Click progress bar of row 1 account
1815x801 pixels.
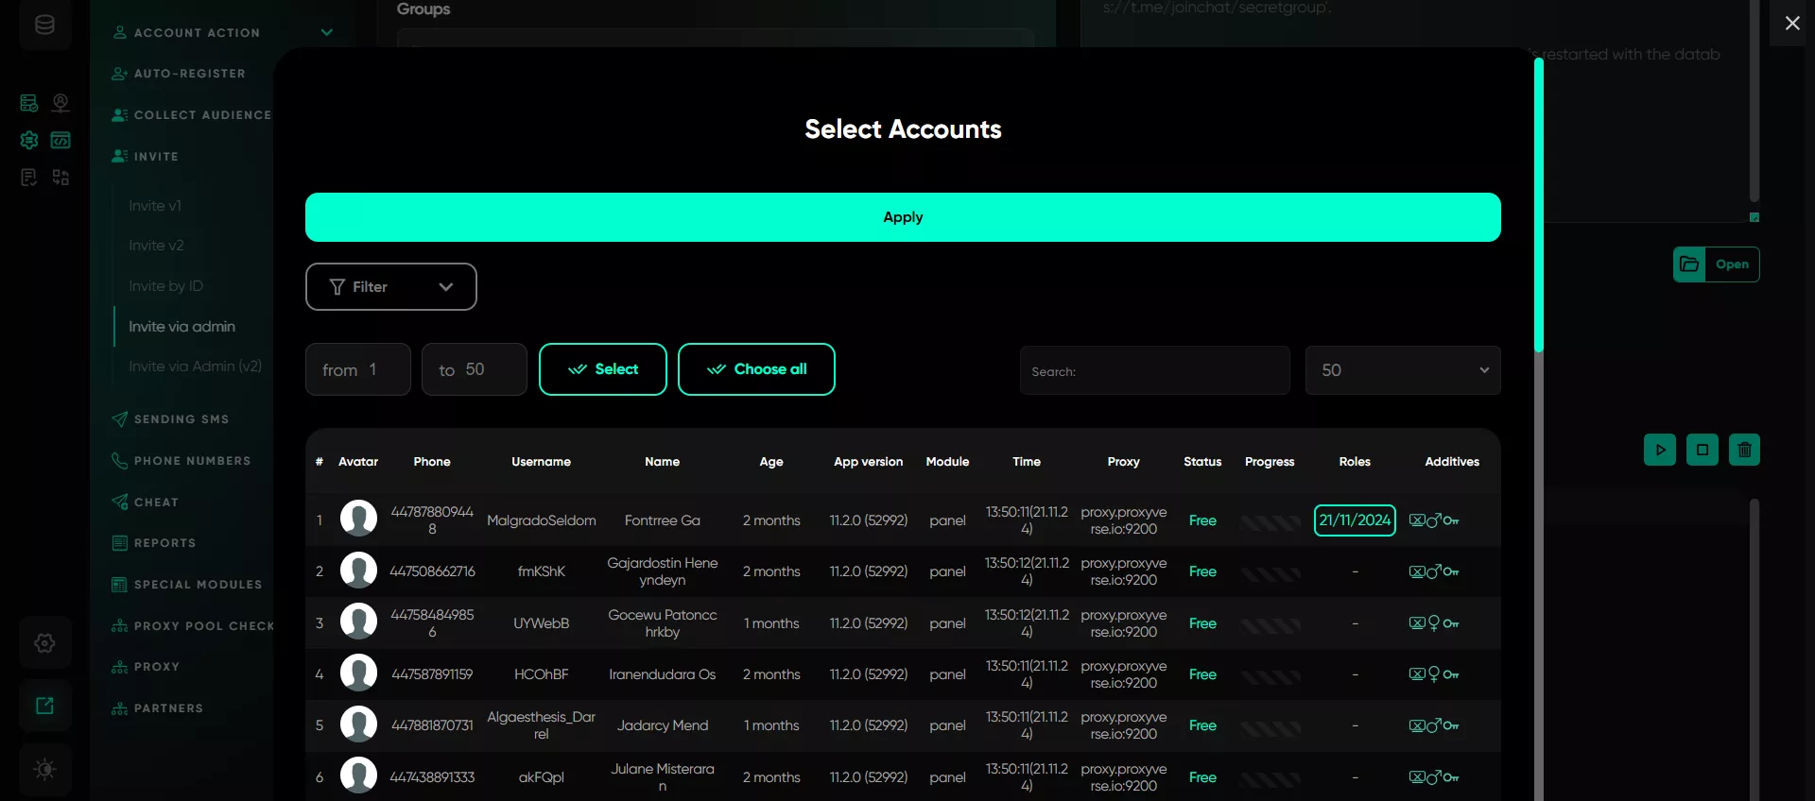(1270, 521)
